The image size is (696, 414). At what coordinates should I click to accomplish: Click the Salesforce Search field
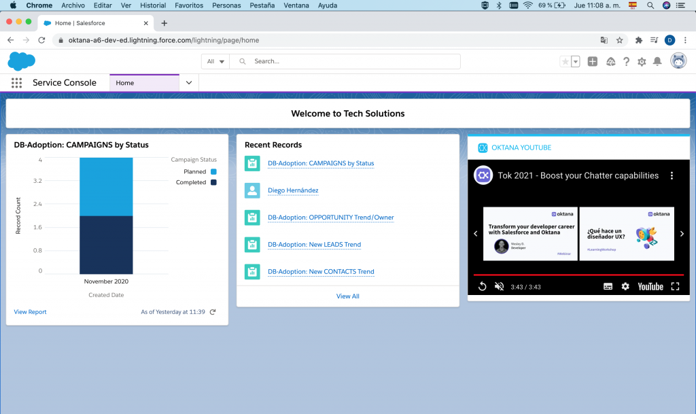(345, 61)
